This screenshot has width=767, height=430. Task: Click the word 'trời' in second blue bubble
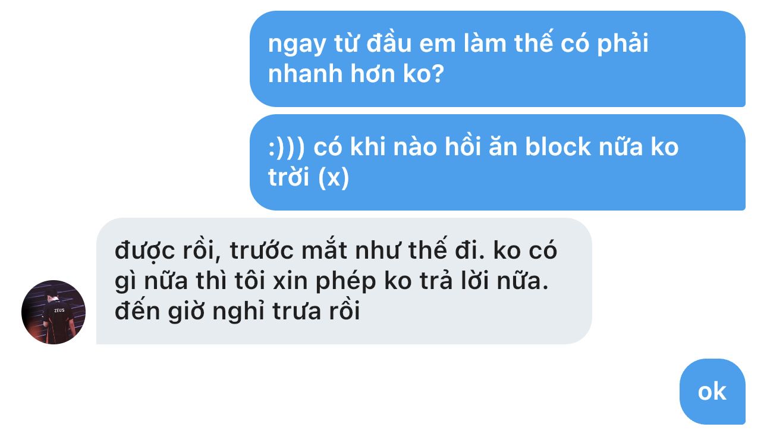point(290,177)
